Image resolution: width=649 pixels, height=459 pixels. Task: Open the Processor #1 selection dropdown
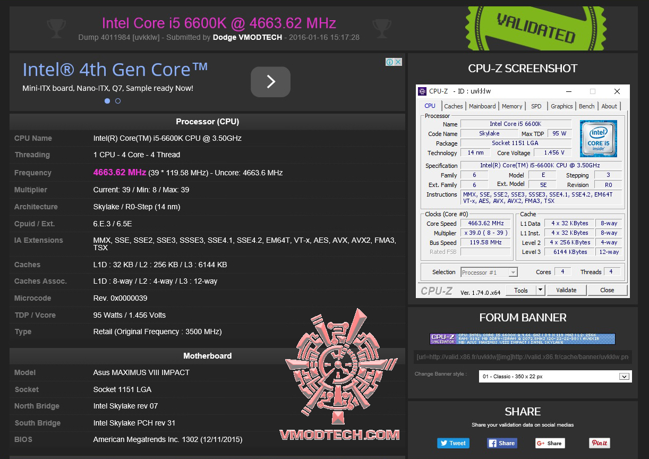tap(489, 273)
